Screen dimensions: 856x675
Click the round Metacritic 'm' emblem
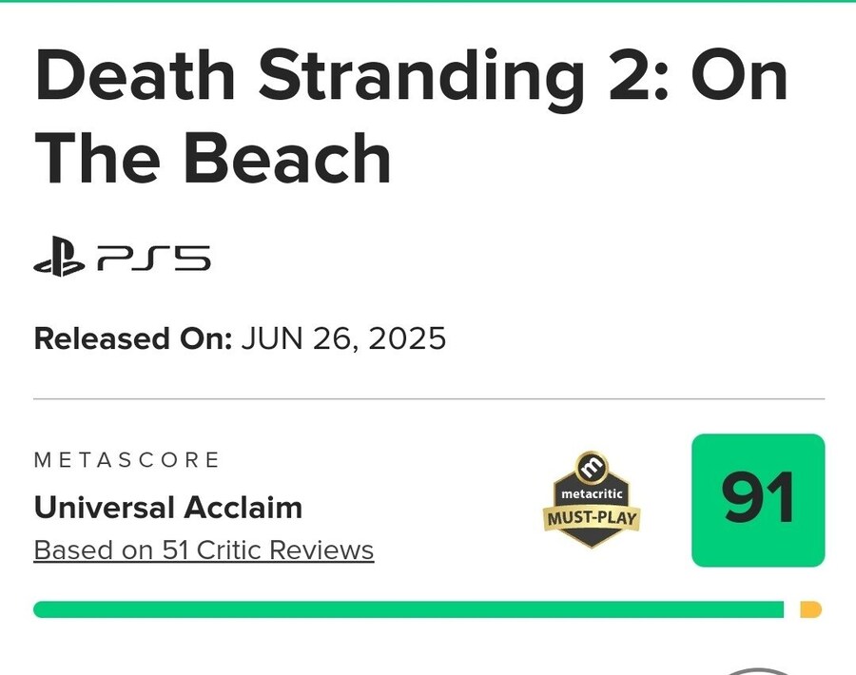[592, 467]
